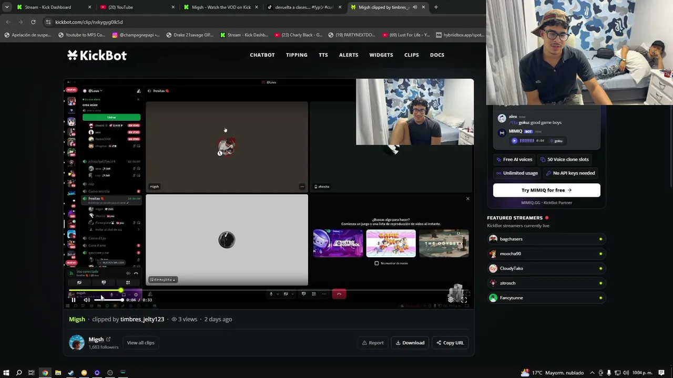This screenshot has width=673, height=378.
Task: Copy the clip URL
Action: tap(450, 343)
